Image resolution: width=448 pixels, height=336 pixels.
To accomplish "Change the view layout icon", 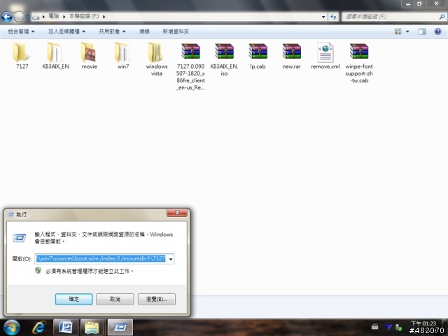I will click(x=398, y=31).
